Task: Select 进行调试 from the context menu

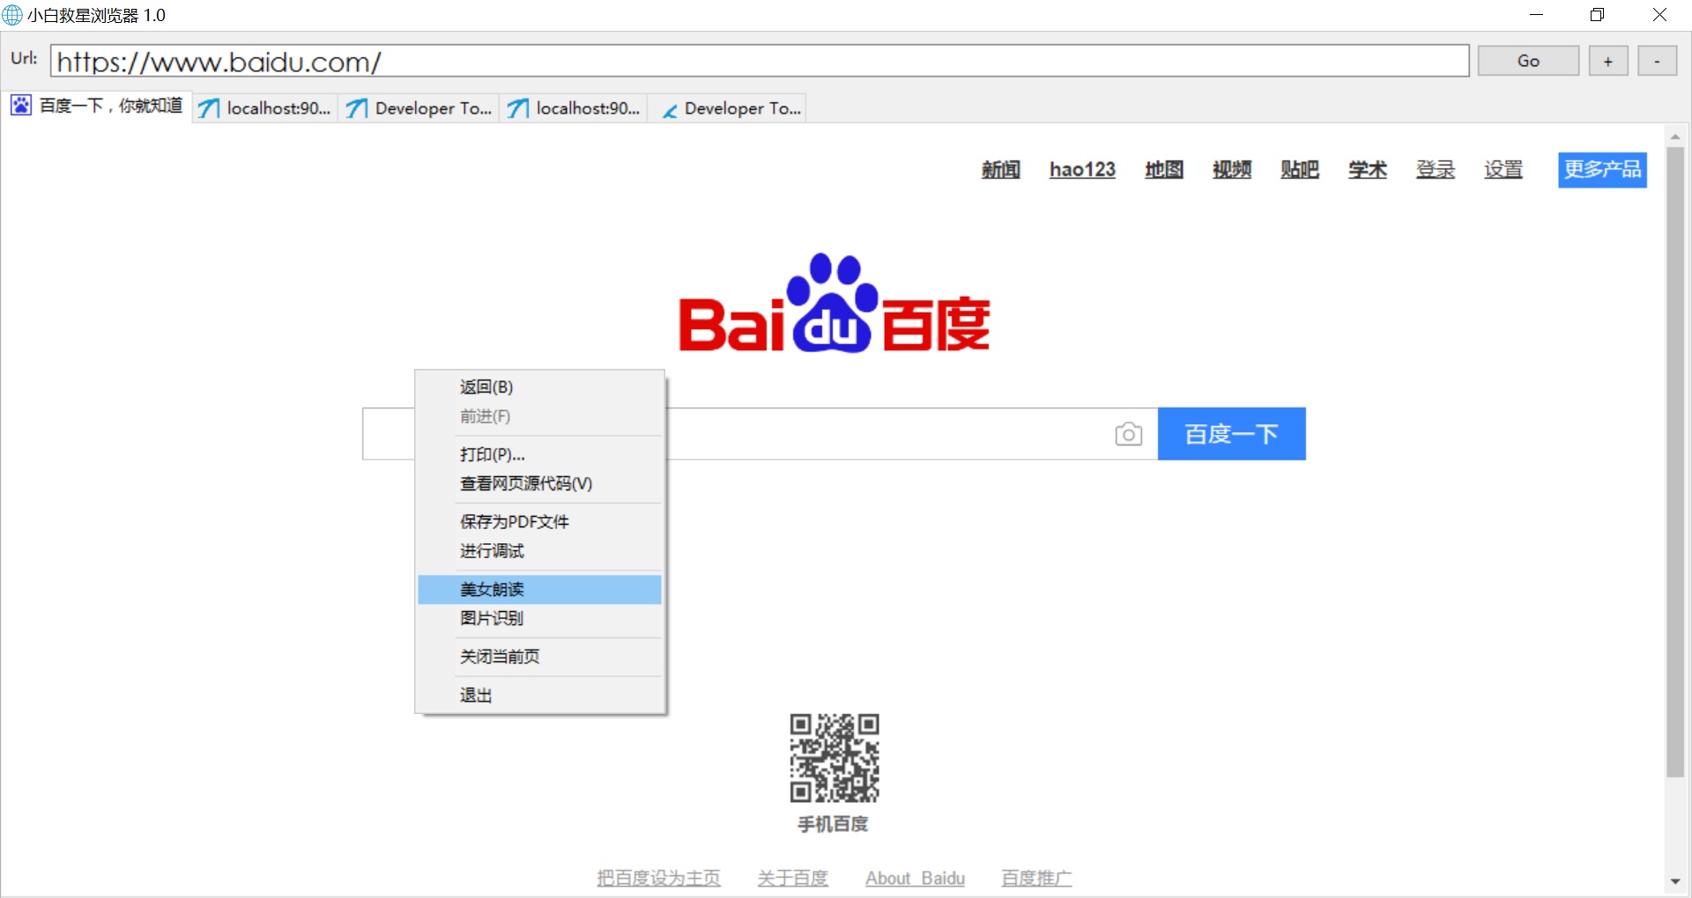Action: point(539,550)
